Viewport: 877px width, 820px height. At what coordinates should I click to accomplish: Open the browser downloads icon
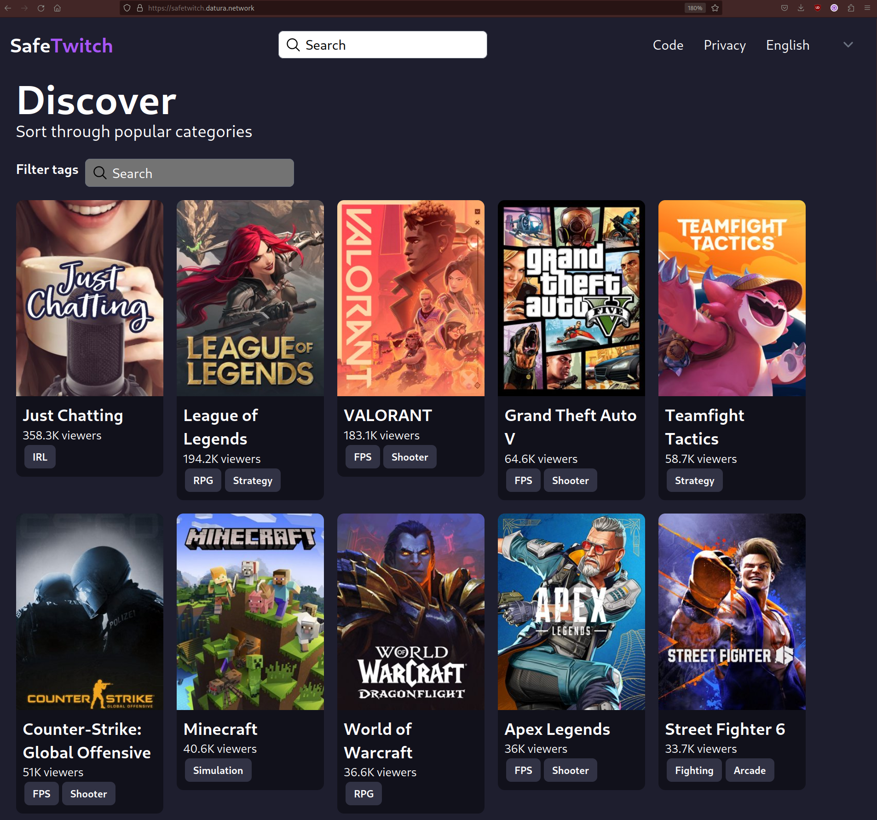click(801, 8)
